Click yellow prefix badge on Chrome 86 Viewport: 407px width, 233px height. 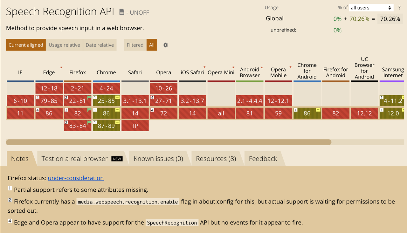click(117, 110)
